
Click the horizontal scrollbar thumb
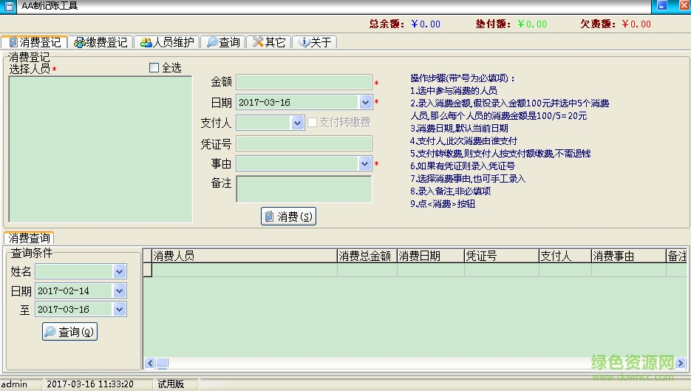point(162,363)
